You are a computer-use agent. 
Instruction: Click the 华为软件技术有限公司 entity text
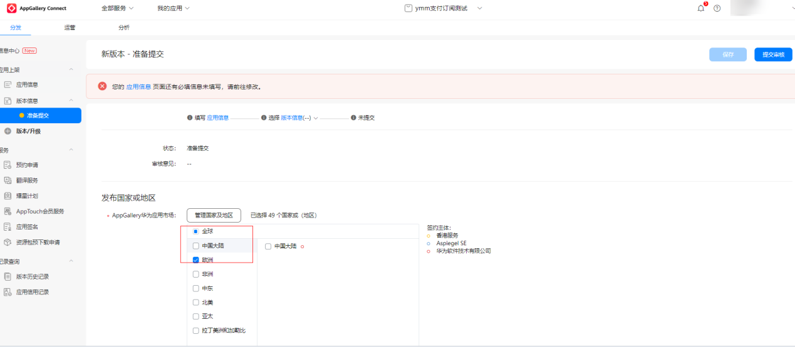coord(464,251)
